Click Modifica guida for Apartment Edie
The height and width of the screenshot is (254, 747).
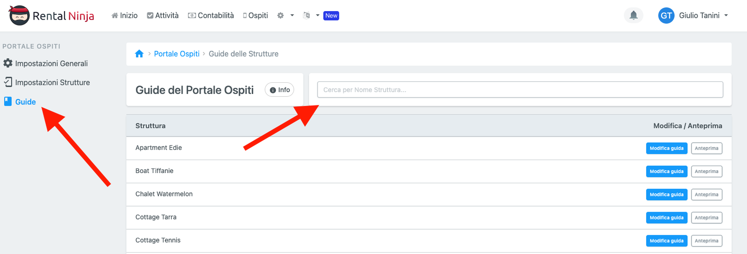tap(666, 148)
